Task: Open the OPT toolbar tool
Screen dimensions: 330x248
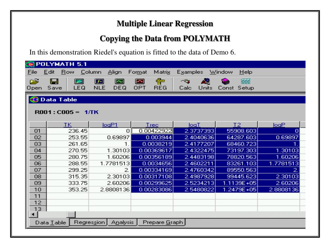Action: point(140,84)
